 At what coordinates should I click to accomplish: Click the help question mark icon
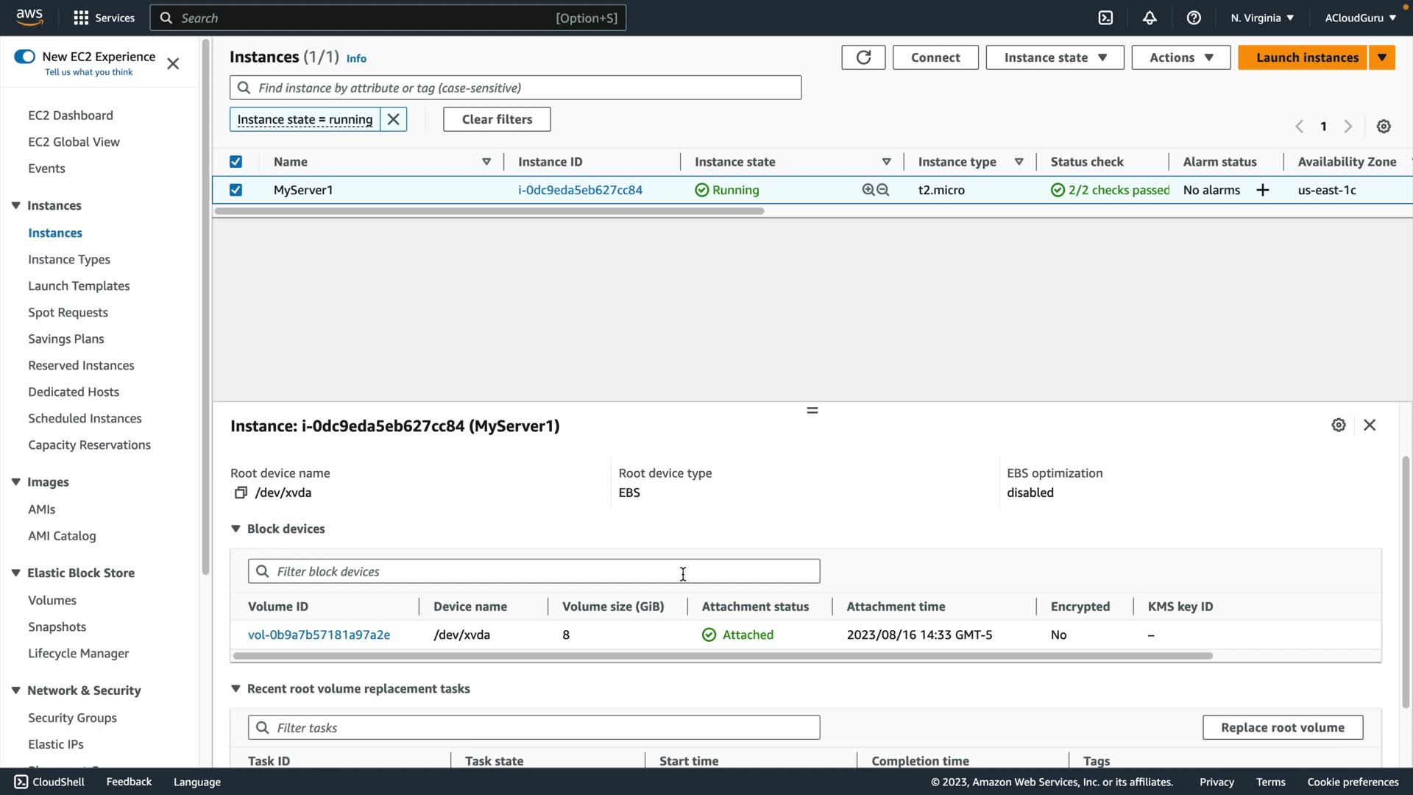click(1194, 18)
